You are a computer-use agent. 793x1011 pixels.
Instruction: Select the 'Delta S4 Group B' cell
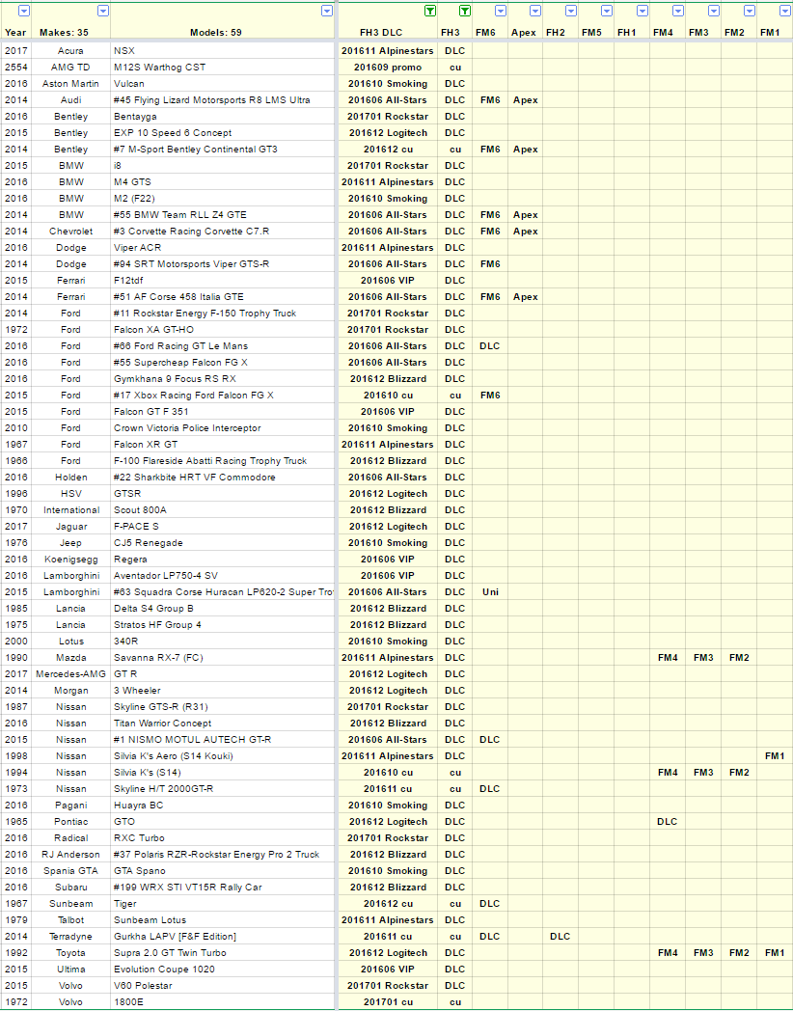point(223,609)
